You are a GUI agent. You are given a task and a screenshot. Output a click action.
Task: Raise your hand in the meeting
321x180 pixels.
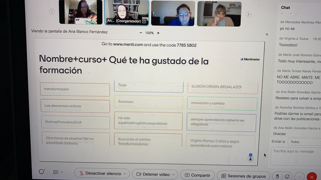277,176
